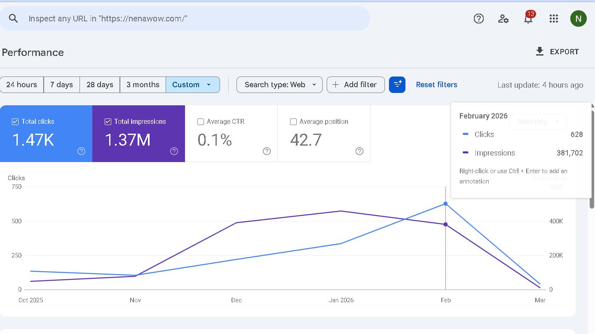Open user settings icon in header
Image resolution: width=595 pixels, height=334 pixels.
(x=503, y=19)
